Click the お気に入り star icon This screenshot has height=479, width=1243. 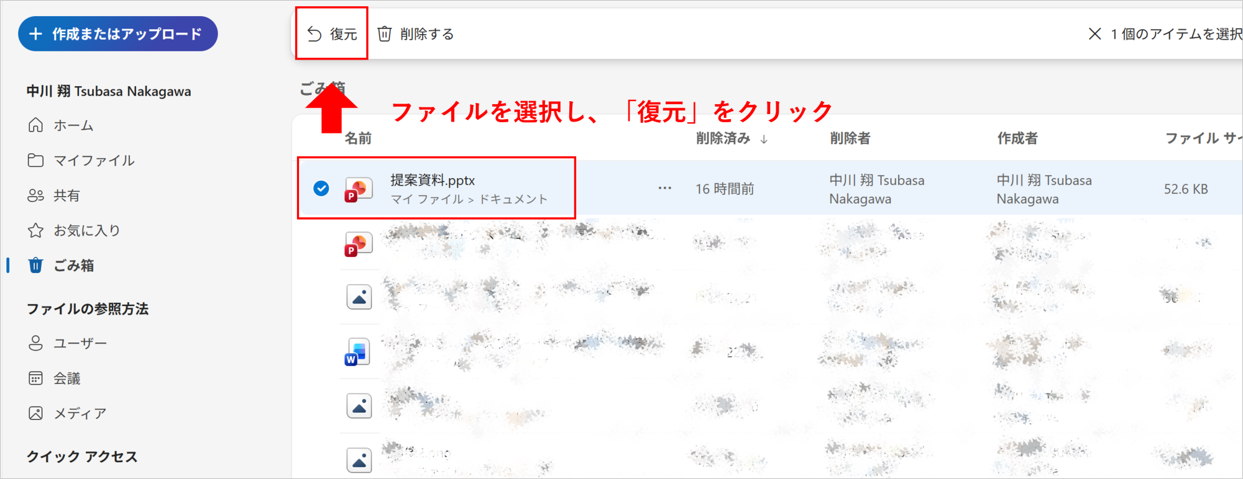[35, 231]
